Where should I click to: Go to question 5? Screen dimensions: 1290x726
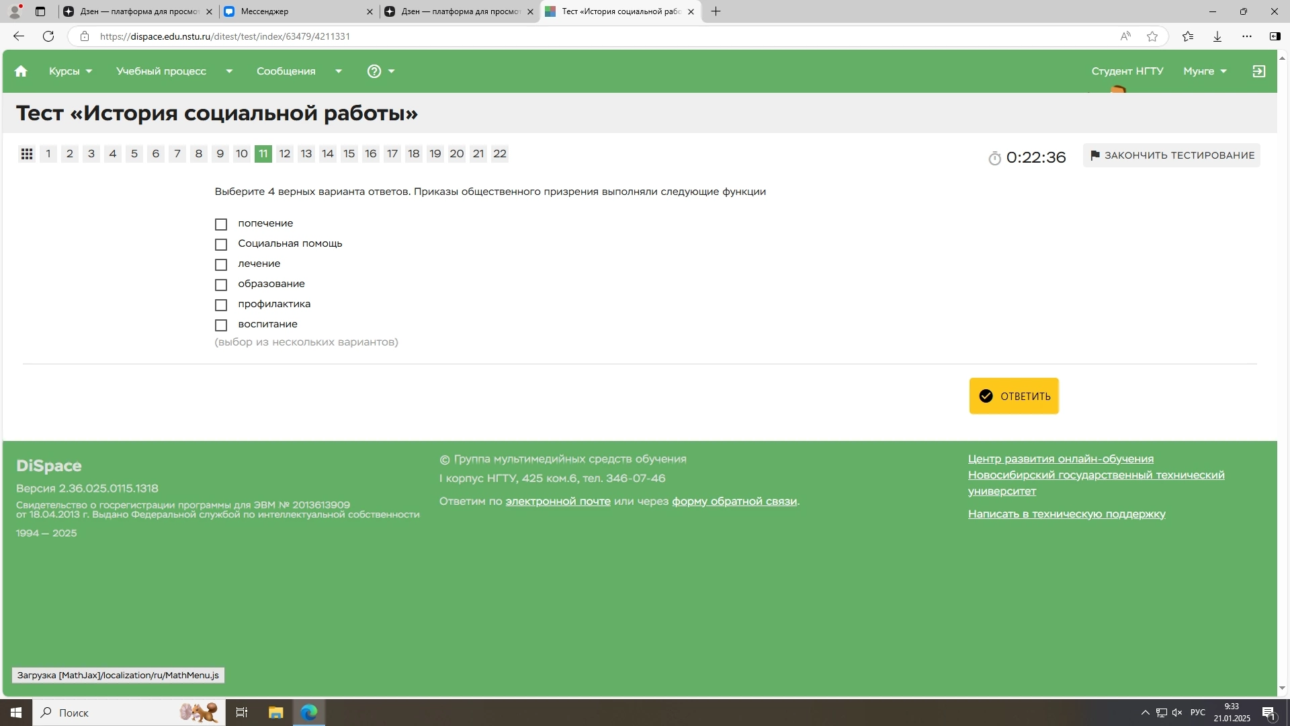point(134,154)
